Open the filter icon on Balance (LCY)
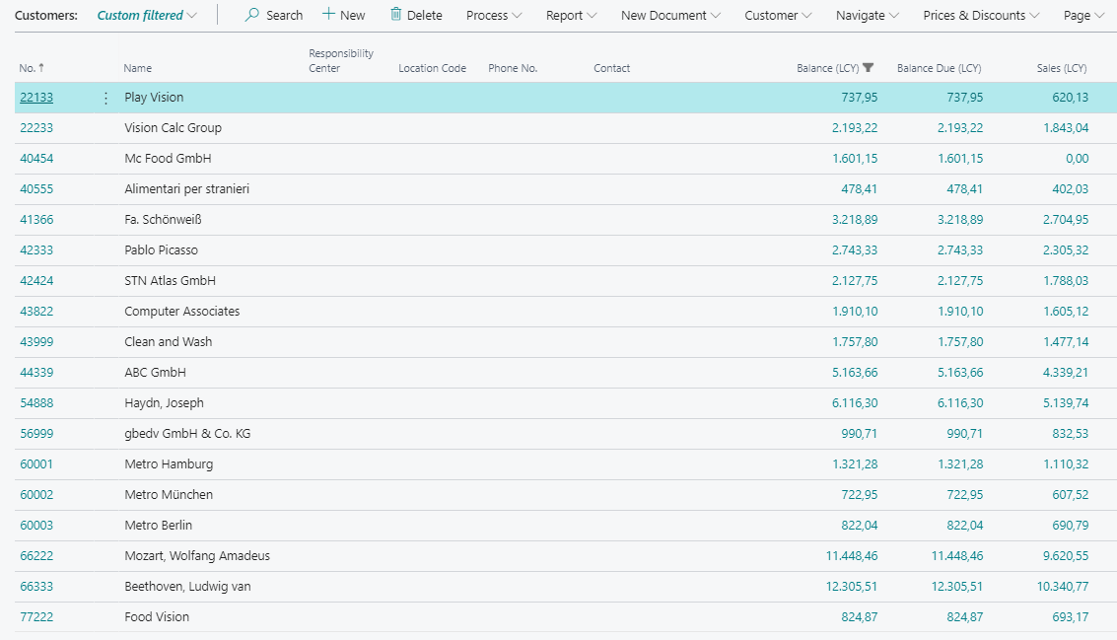The height and width of the screenshot is (640, 1117). [x=869, y=67]
